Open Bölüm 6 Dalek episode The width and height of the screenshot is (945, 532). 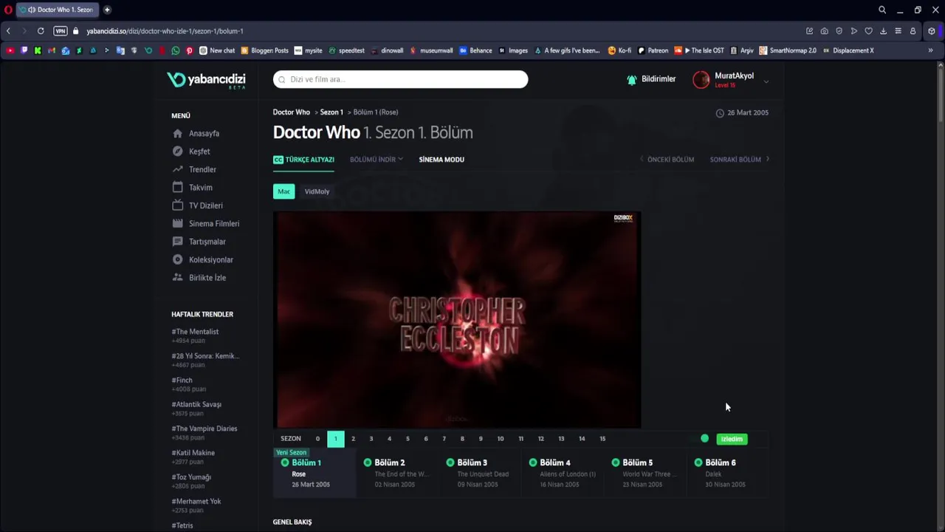(726, 473)
